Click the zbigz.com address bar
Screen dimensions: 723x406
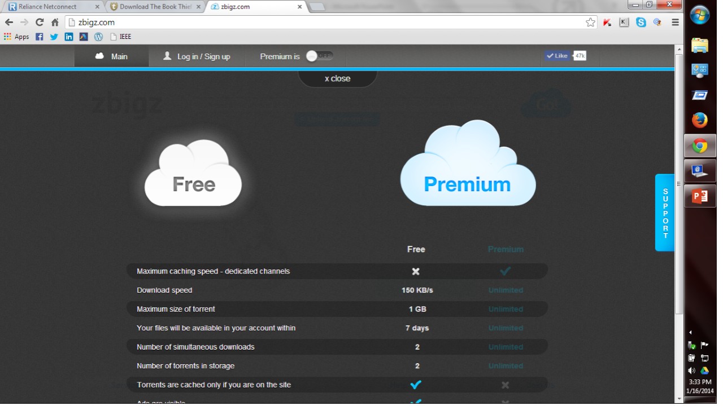(328, 23)
